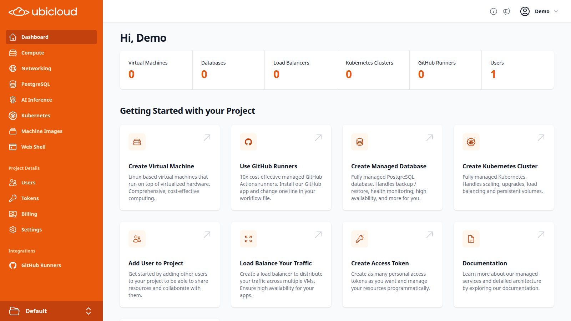Open the Compute menu item
This screenshot has width=571, height=321.
(x=51, y=53)
